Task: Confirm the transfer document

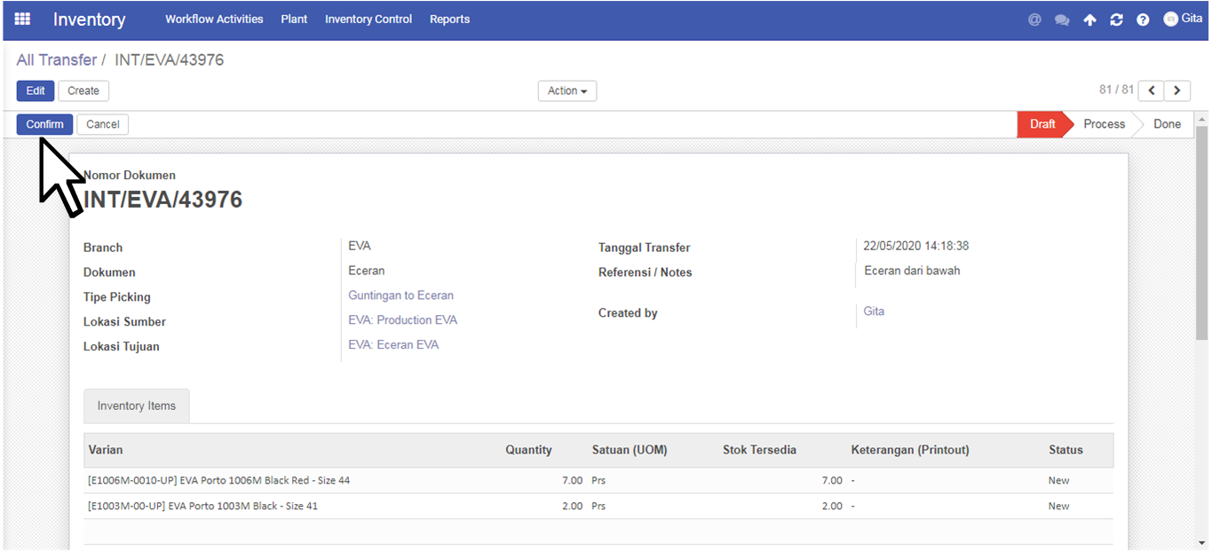Action: point(44,124)
